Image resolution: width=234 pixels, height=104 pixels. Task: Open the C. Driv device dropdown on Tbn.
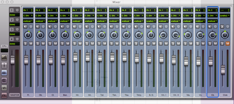[114, 16]
